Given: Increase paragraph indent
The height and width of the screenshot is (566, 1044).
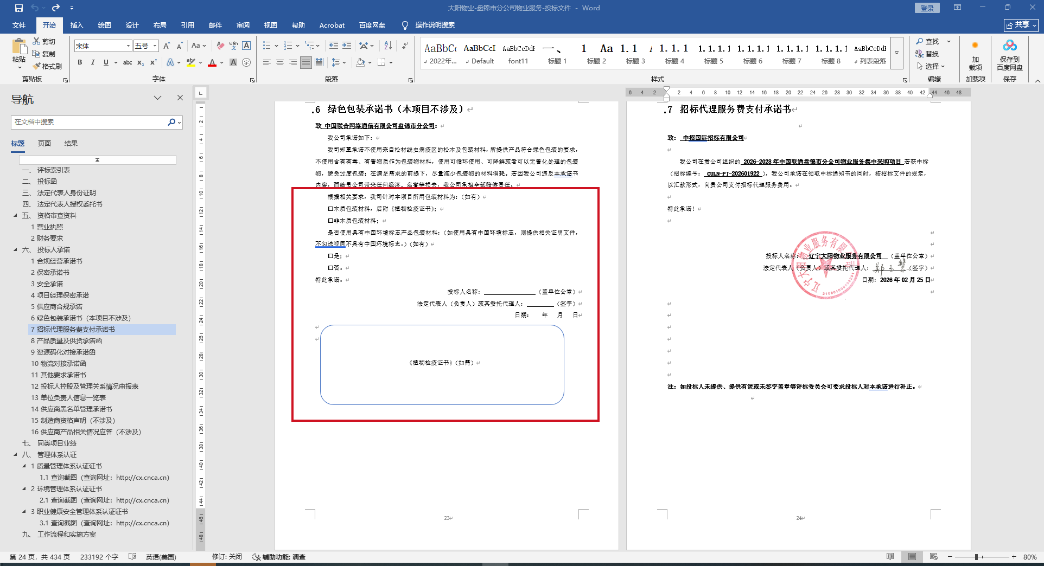Looking at the screenshot, I should tap(347, 46).
